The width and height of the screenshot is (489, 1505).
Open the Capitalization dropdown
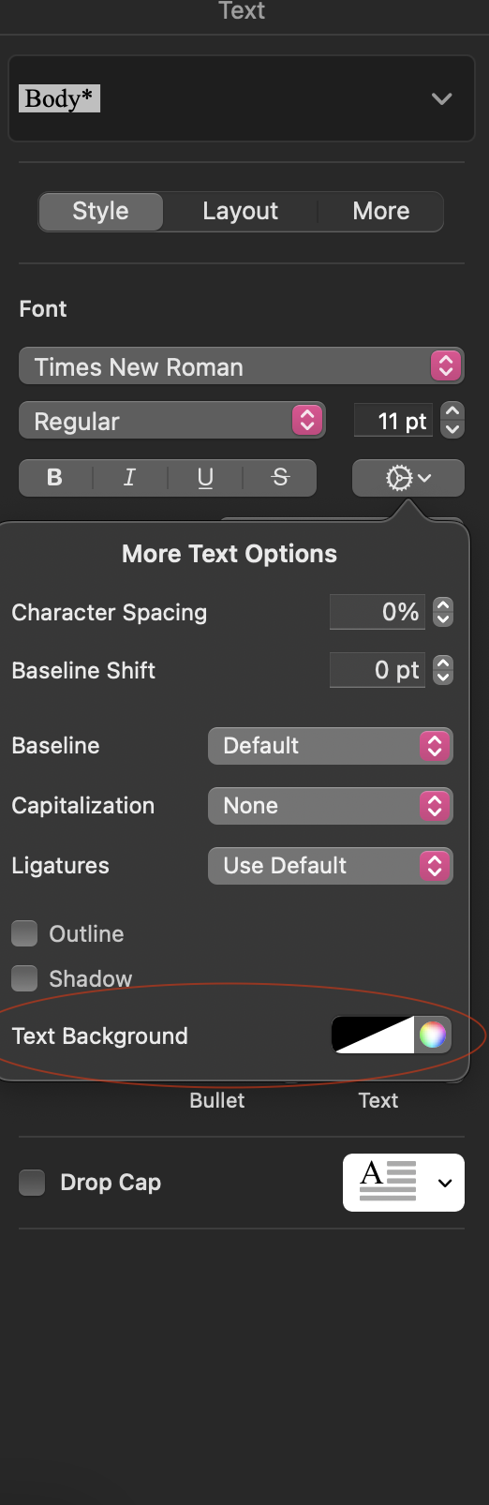pos(331,806)
